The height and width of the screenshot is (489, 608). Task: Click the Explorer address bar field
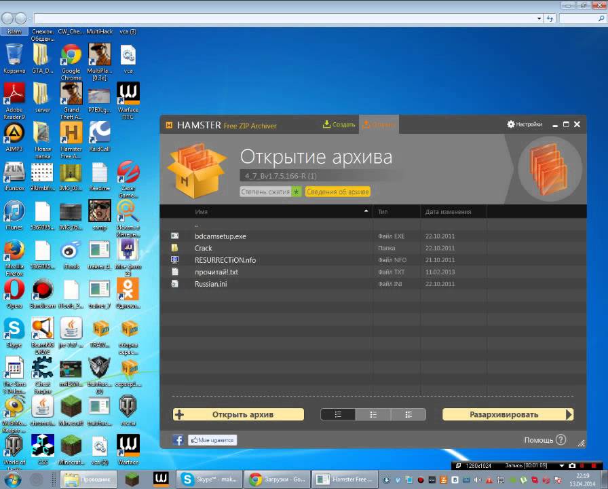pos(285,18)
